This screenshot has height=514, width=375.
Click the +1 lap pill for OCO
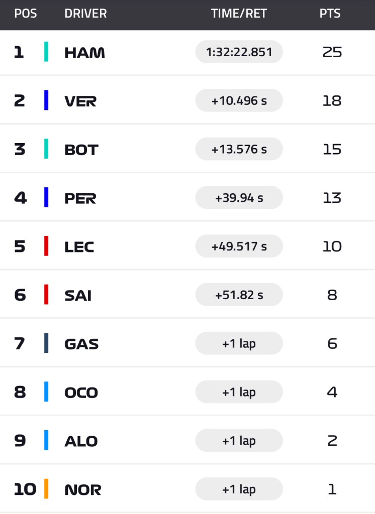click(239, 392)
